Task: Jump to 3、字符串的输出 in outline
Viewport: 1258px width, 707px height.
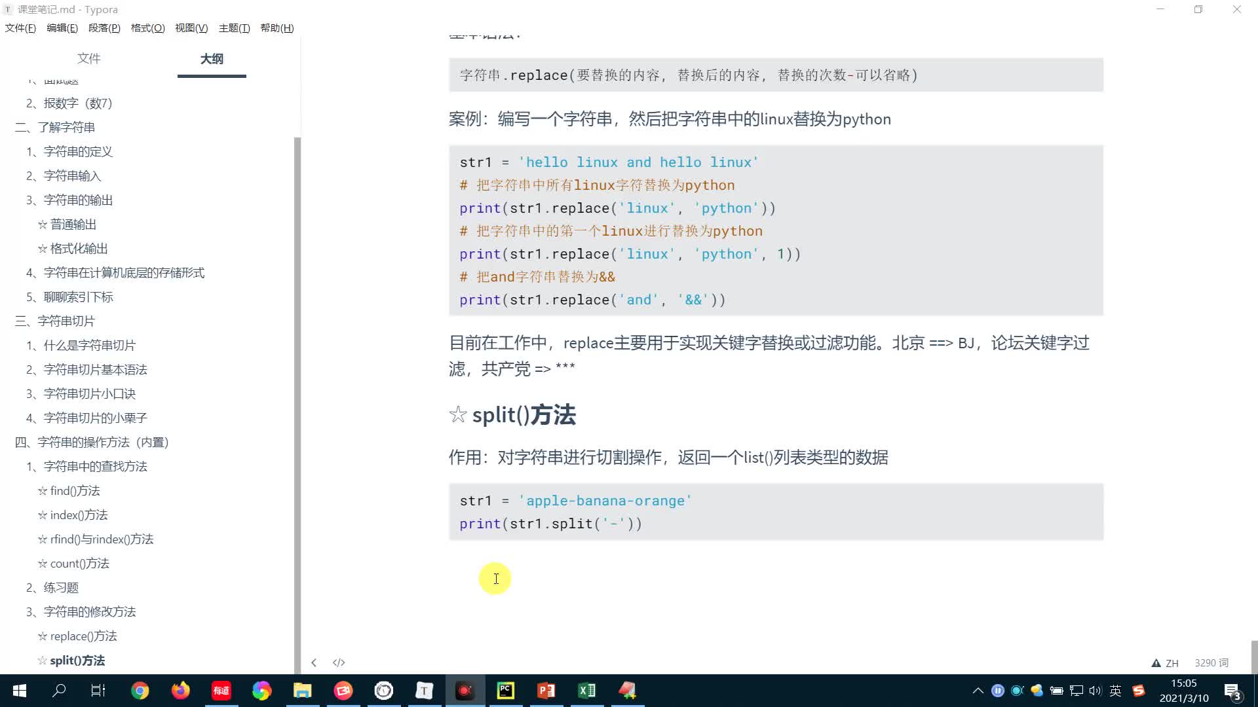Action: 69,200
